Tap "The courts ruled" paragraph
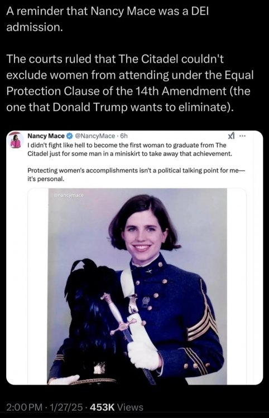Image resolution: width=269 pixels, height=418 pixels. 129,83
